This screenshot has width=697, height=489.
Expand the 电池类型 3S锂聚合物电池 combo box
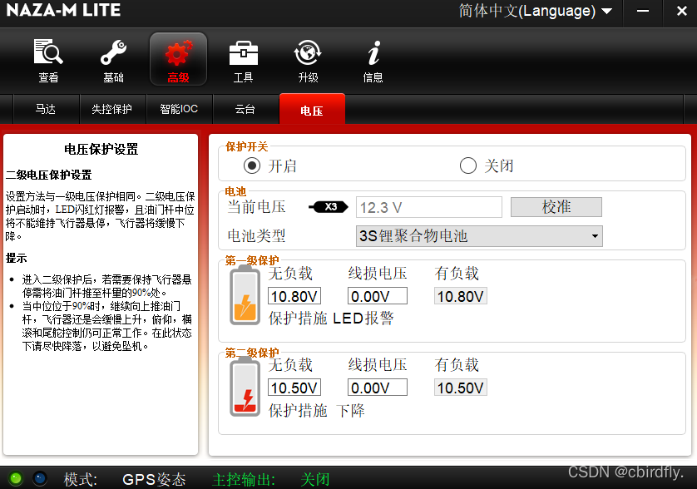(479, 236)
